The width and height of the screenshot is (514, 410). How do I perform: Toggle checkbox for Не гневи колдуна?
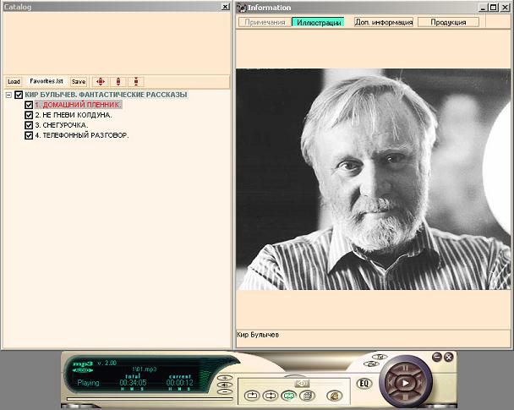point(29,115)
